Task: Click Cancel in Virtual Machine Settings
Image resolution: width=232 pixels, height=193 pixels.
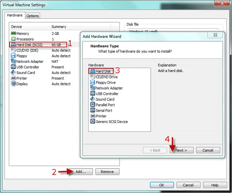Action: tap(188, 185)
